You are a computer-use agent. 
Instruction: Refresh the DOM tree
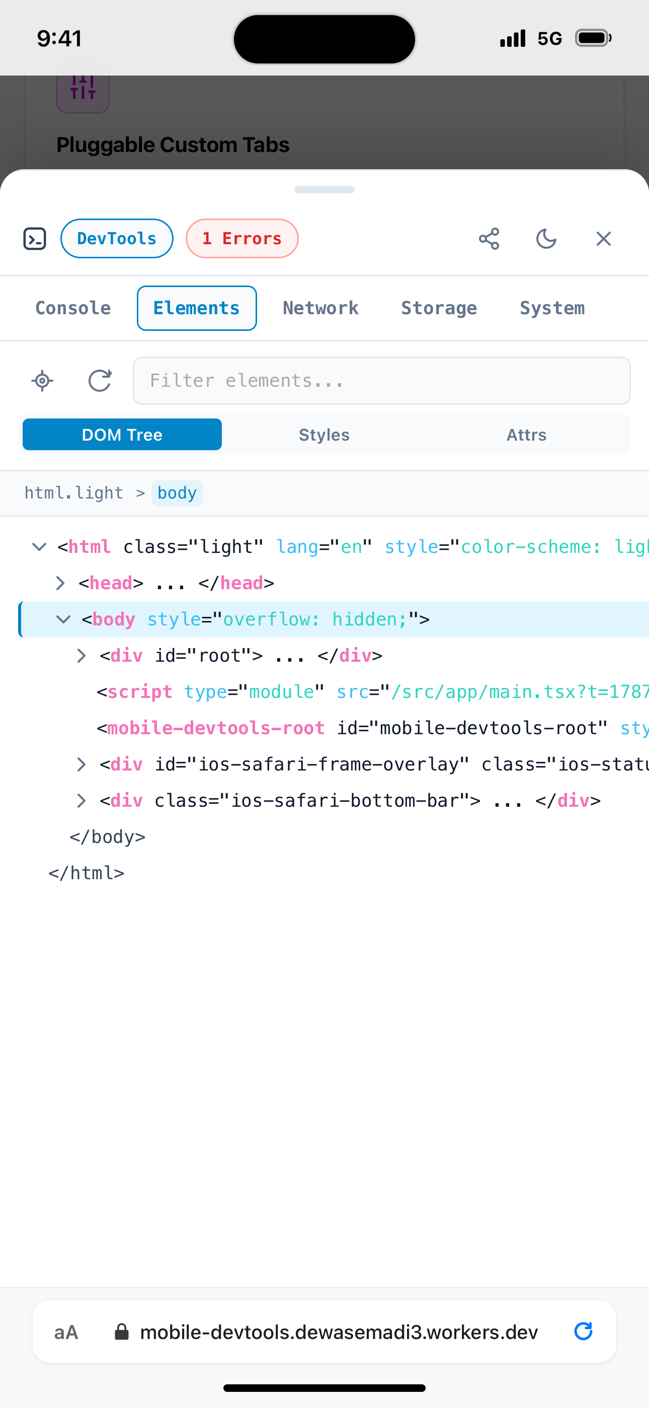(100, 381)
